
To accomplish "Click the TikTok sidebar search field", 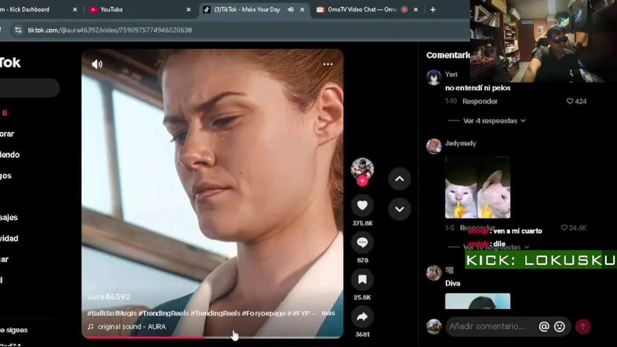I will point(29,89).
